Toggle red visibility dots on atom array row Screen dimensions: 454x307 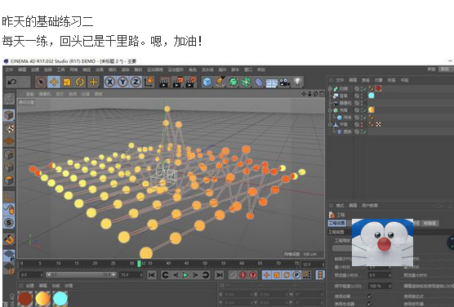(x=362, y=125)
